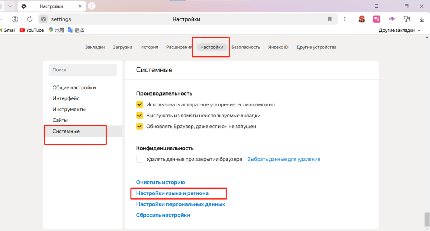This screenshot has height=231, width=430.
Task: Open Настройки языка и региона link
Action: point(172,193)
